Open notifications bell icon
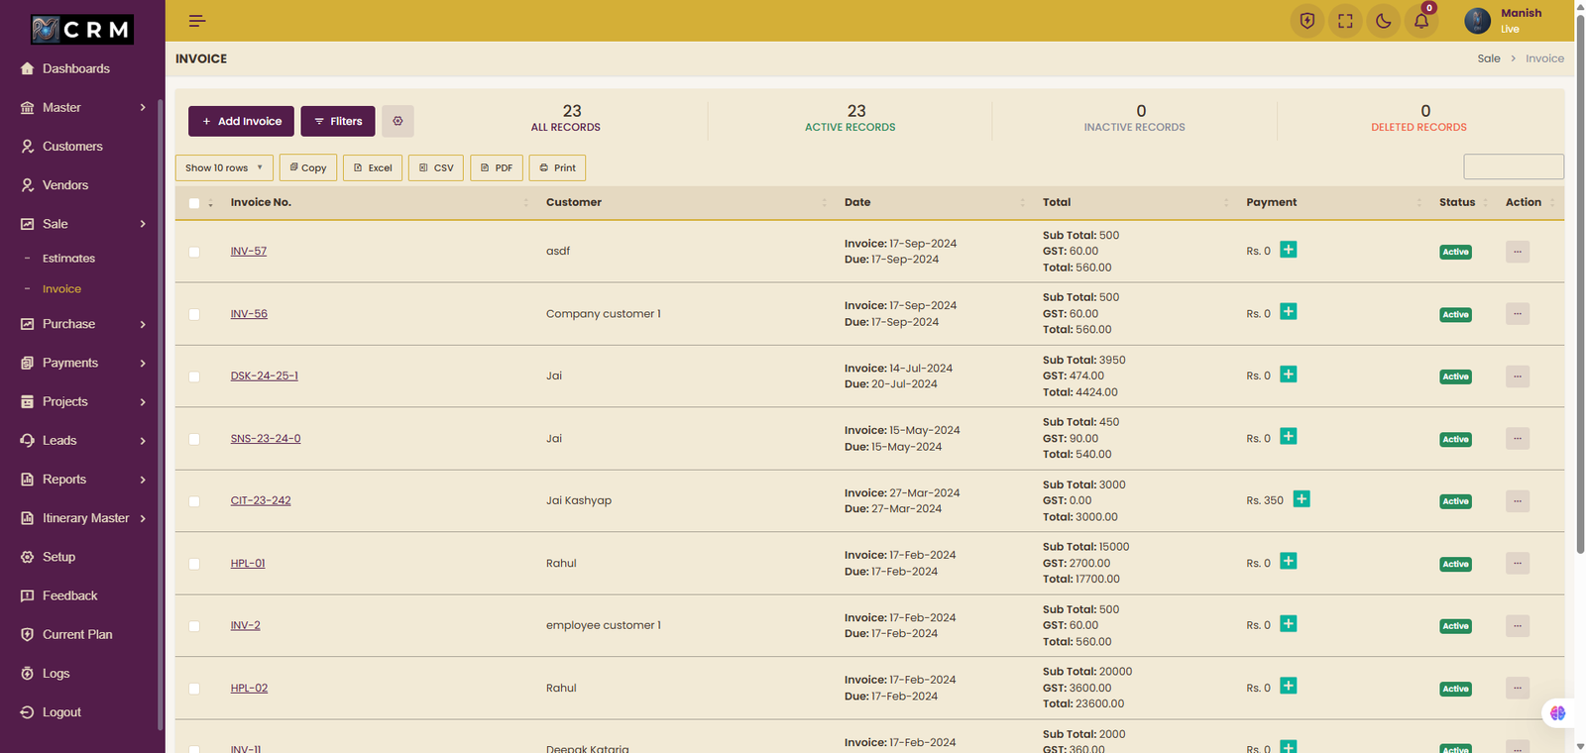 coord(1421,21)
